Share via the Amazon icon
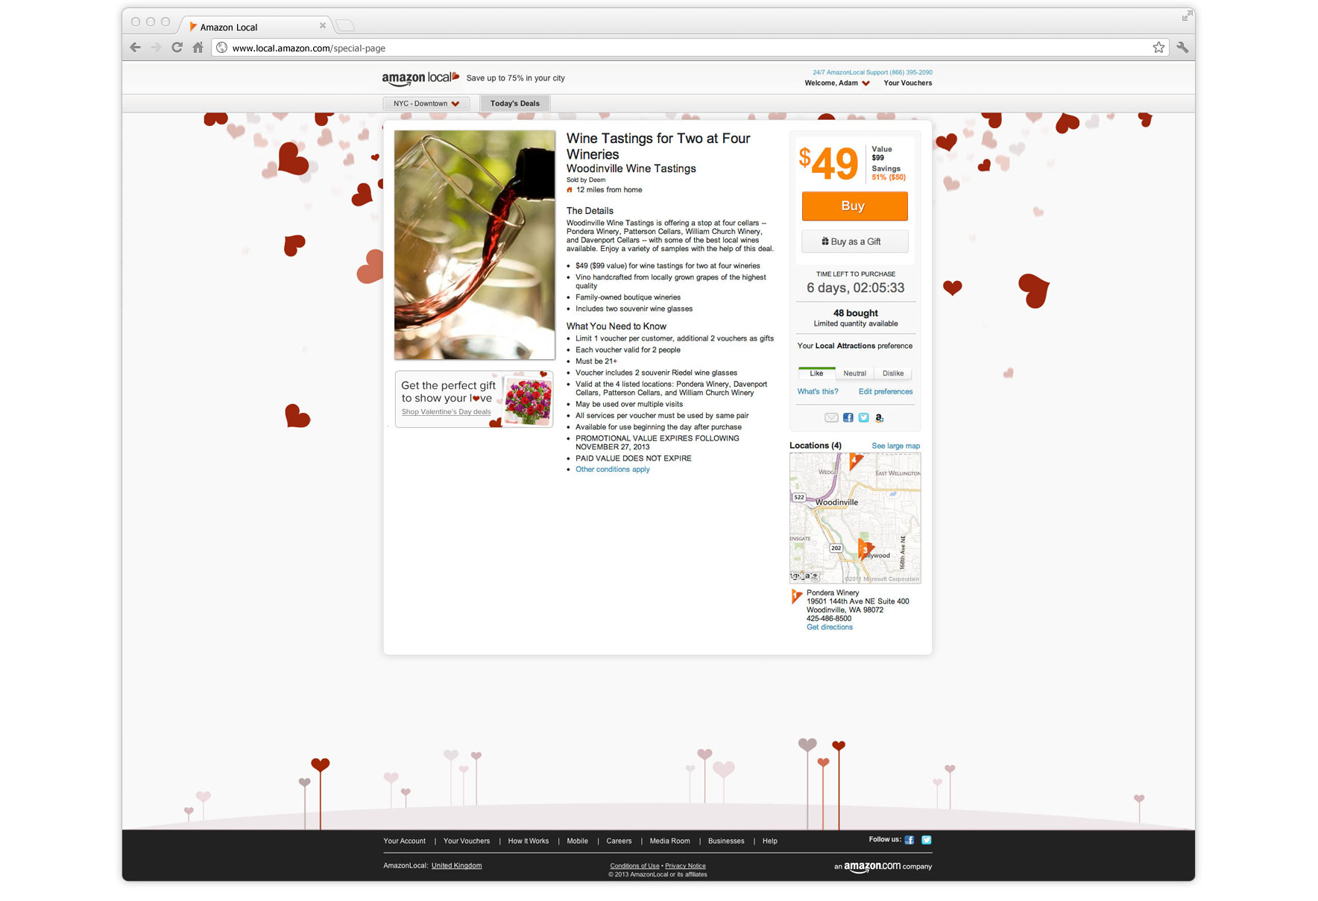1318x901 pixels. (x=880, y=418)
